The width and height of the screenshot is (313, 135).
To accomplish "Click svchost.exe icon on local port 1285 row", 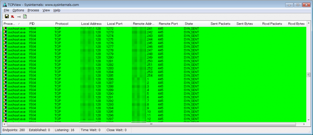I will click(x=5, y=76).
